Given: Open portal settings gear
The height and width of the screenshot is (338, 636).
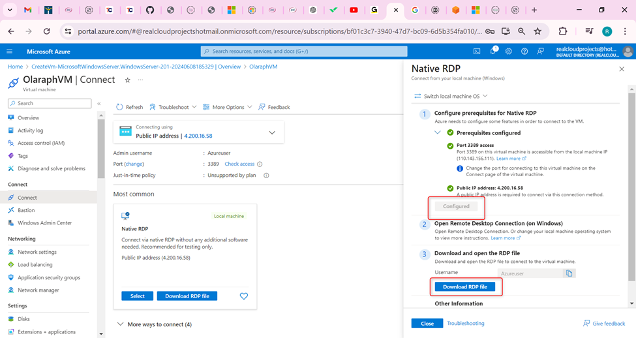Looking at the screenshot, I should coord(509,52).
